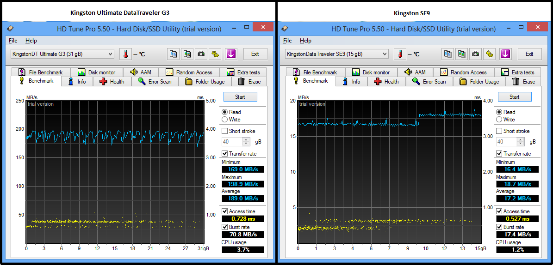Select the Write radio button in the SE9 window
553x265 pixels.
click(499, 119)
